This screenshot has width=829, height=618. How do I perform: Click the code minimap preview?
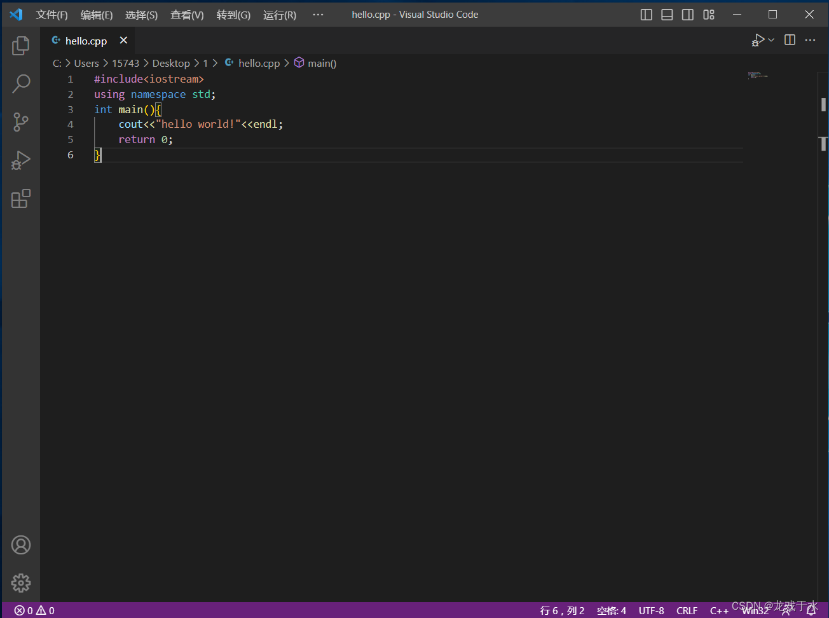[758, 75]
